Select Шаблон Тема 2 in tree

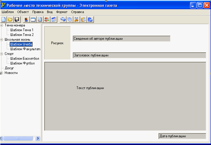22,35
